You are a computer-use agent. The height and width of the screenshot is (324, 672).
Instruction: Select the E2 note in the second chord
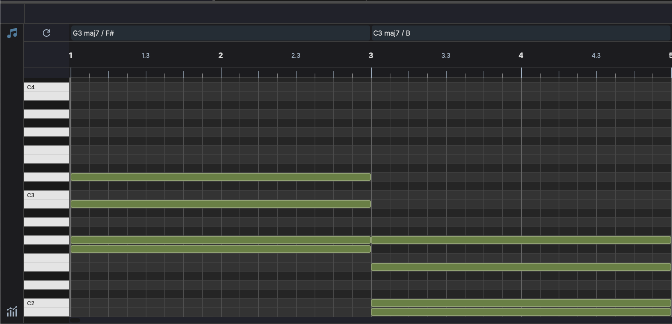[x=521, y=267]
